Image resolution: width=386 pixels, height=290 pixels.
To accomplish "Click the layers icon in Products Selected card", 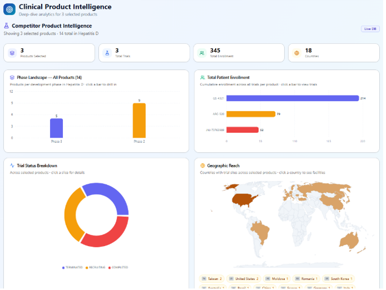I will tap(12, 53).
